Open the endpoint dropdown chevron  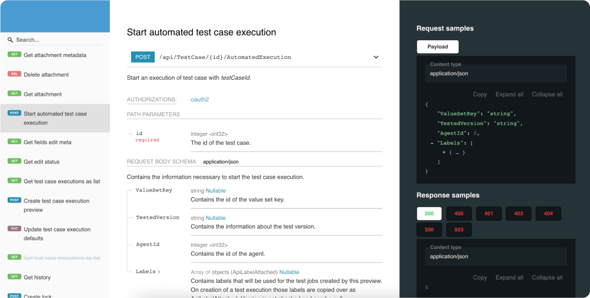376,57
